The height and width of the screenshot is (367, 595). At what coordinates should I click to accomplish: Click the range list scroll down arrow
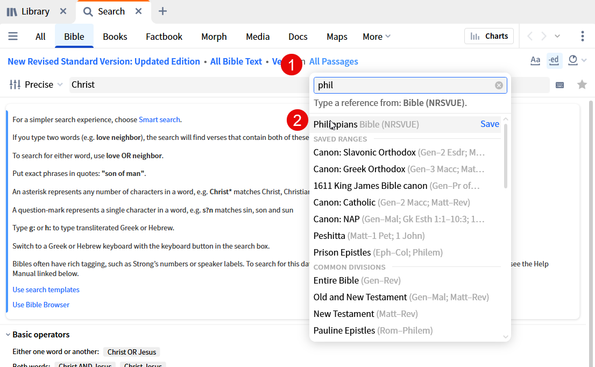[506, 337]
